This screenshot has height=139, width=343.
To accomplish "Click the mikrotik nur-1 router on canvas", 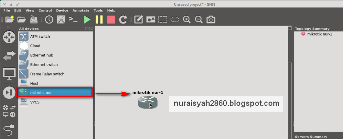I will (148, 103).
